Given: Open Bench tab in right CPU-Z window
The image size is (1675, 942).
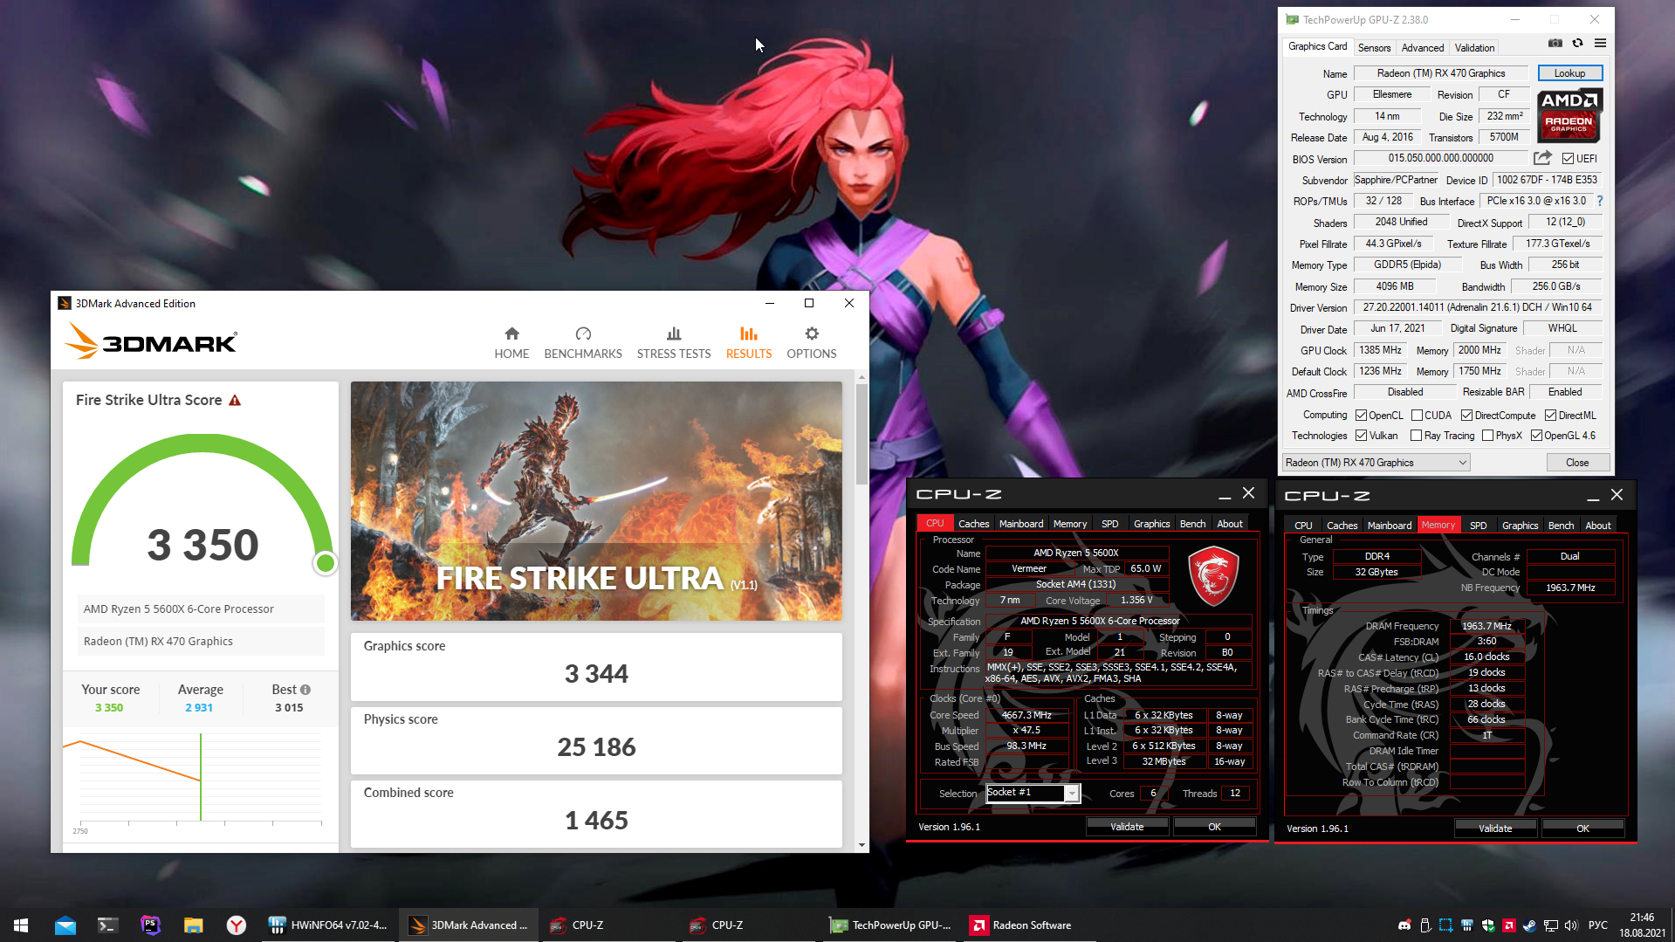Looking at the screenshot, I should click(1561, 526).
